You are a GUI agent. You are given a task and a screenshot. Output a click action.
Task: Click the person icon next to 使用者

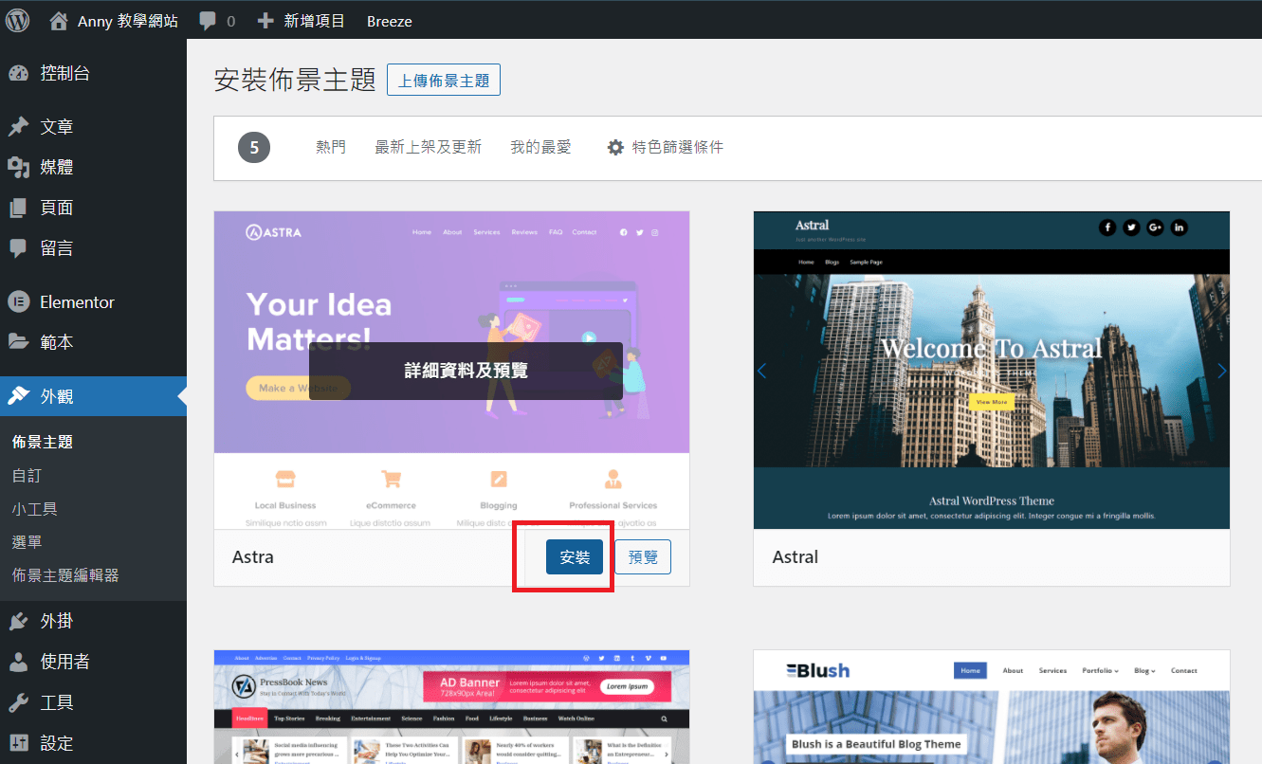coord(18,662)
